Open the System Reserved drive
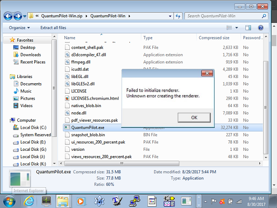The height and width of the screenshot is (208, 277). [35, 135]
